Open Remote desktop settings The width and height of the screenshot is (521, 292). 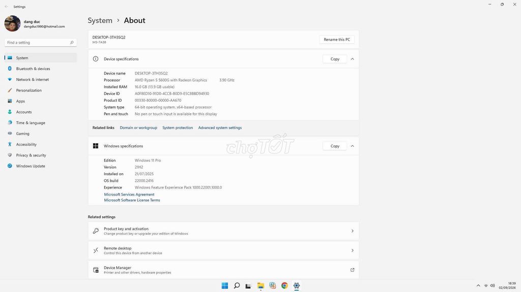click(x=223, y=250)
